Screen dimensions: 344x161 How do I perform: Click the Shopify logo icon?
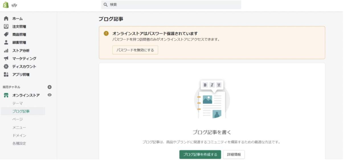[x=6, y=5]
